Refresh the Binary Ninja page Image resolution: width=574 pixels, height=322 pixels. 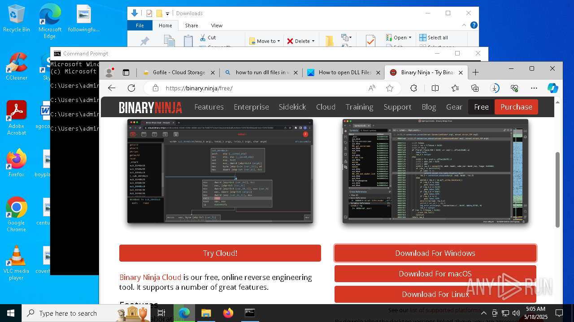click(x=131, y=88)
